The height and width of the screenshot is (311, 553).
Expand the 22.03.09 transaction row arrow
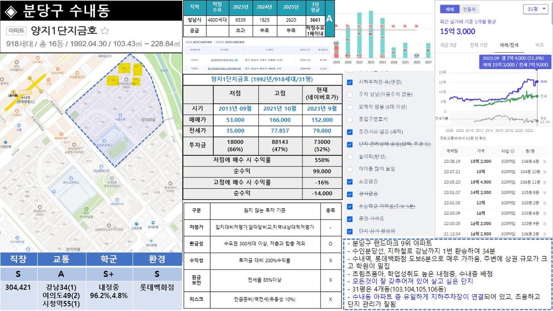545,213
